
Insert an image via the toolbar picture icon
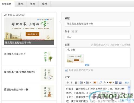coord(95,82)
